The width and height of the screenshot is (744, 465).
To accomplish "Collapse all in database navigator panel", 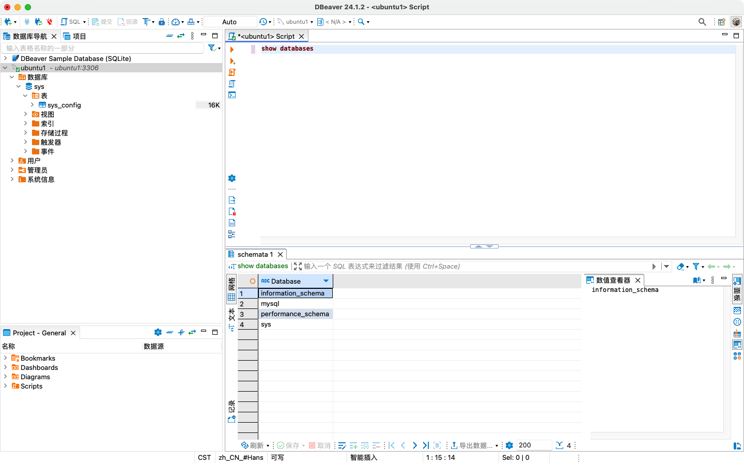I will [169, 36].
